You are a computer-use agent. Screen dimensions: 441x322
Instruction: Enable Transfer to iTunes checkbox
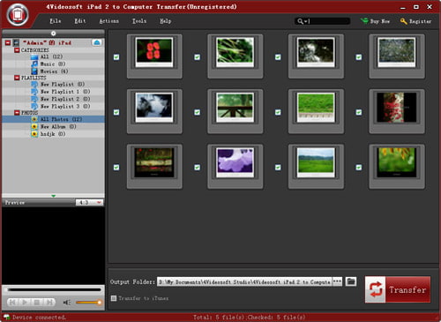click(114, 298)
